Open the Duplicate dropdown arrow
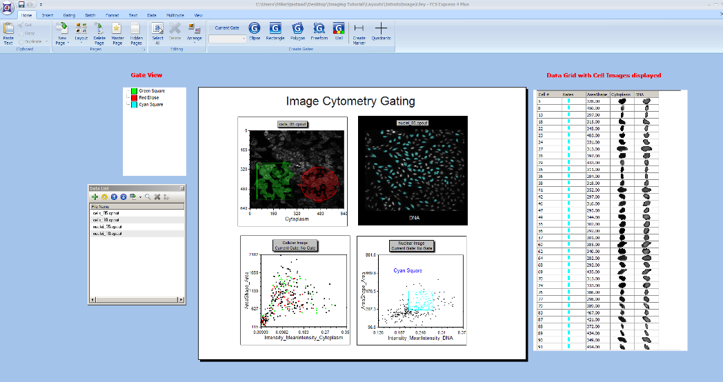The height and width of the screenshot is (382, 723). pos(46,41)
